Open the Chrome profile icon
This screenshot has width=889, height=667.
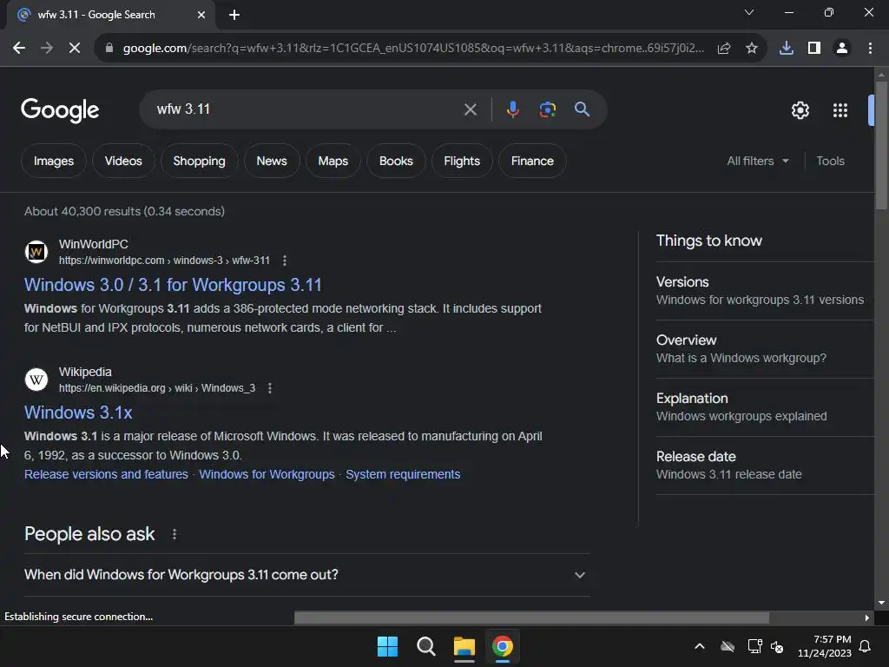pos(842,49)
